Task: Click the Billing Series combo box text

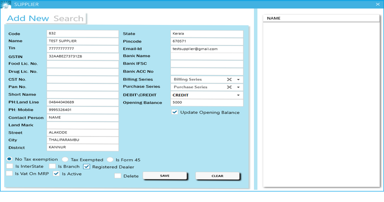Action: [x=188, y=79]
